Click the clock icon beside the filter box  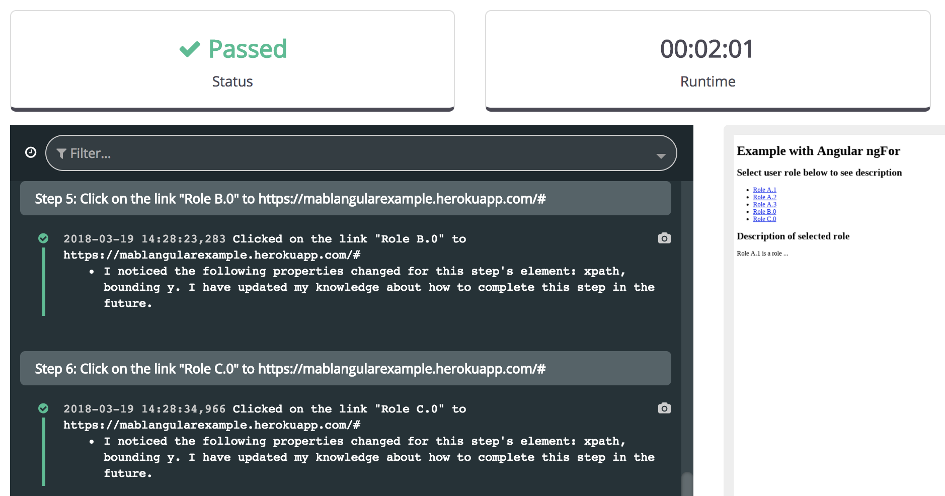(x=31, y=152)
